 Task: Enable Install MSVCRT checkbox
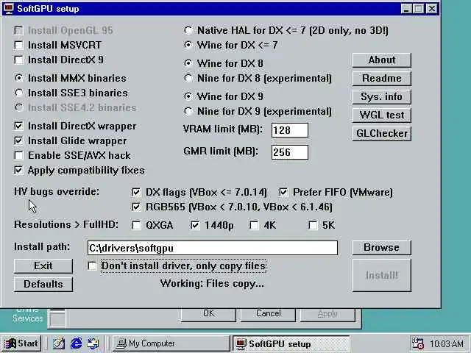tap(18, 46)
